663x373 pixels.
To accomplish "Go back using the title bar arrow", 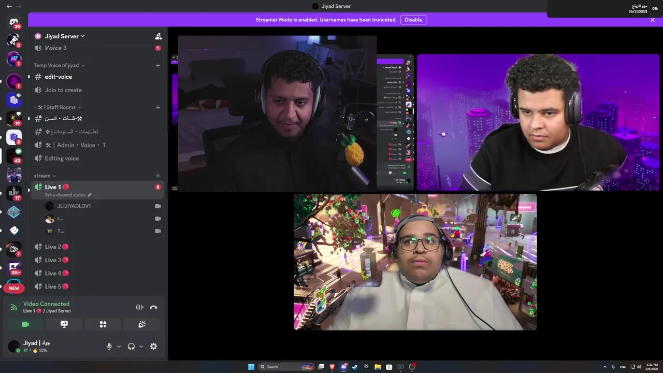I will click(x=9, y=6).
